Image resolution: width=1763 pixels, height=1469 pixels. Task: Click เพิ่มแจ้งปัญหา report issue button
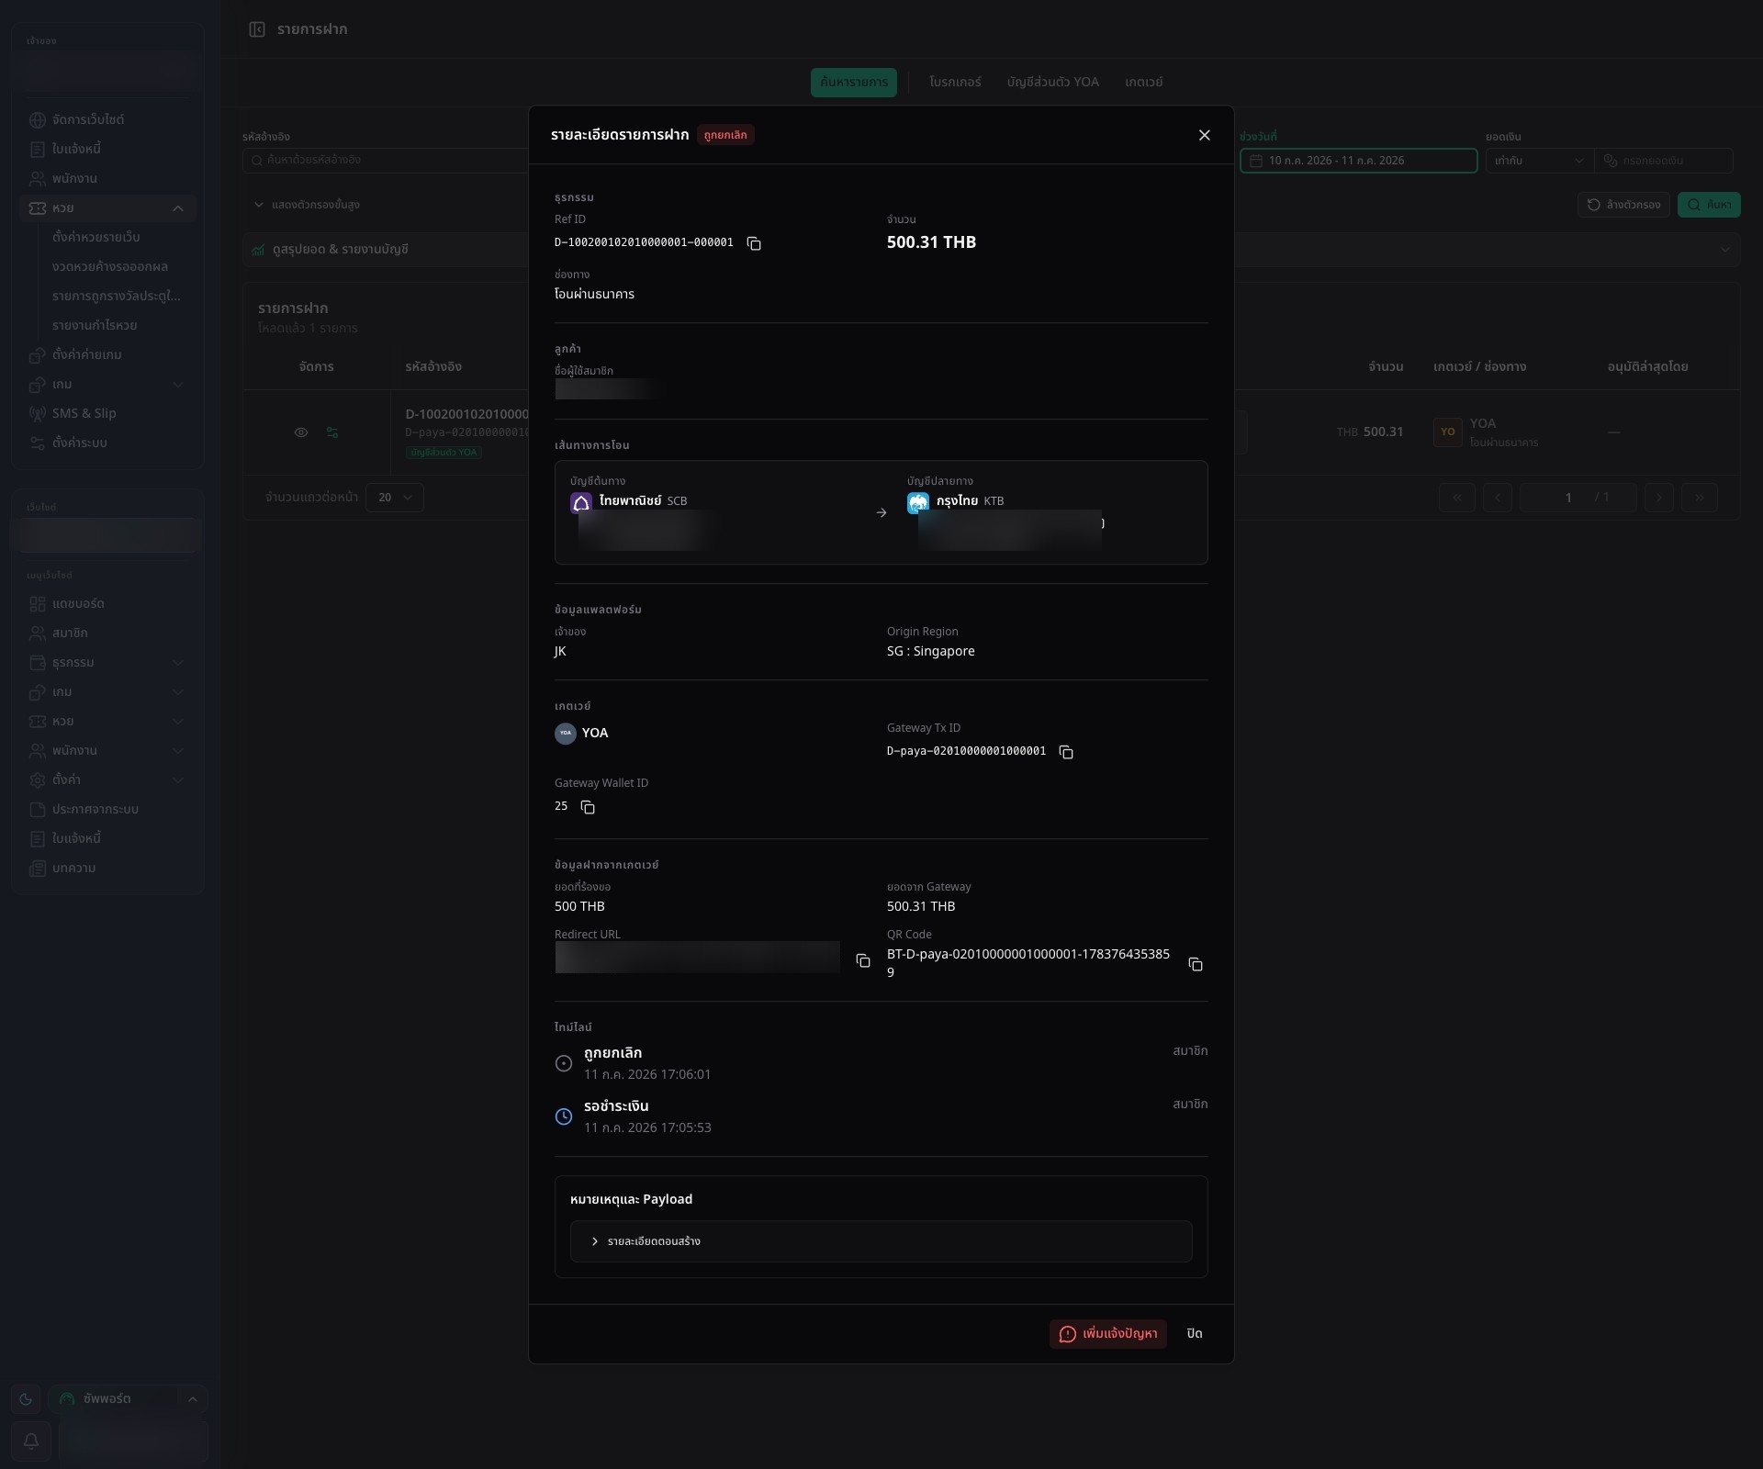(1107, 1334)
